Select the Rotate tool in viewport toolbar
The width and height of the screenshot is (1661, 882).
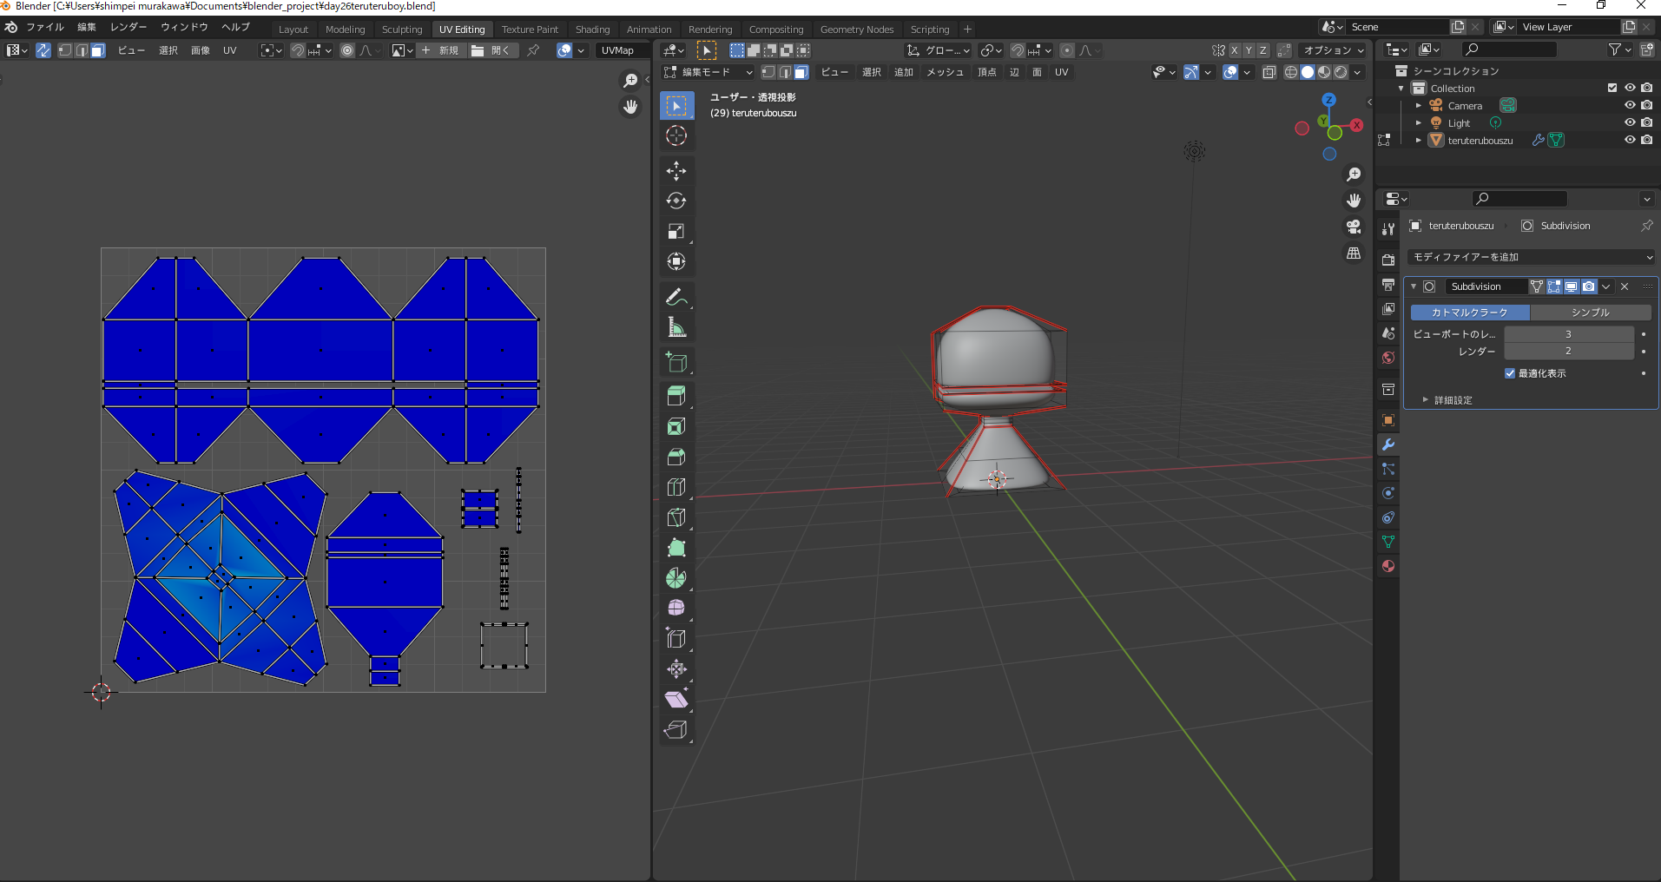(676, 201)
